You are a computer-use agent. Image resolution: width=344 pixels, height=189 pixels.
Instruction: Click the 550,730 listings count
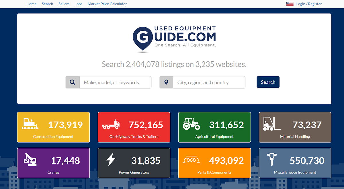point(307,161)
